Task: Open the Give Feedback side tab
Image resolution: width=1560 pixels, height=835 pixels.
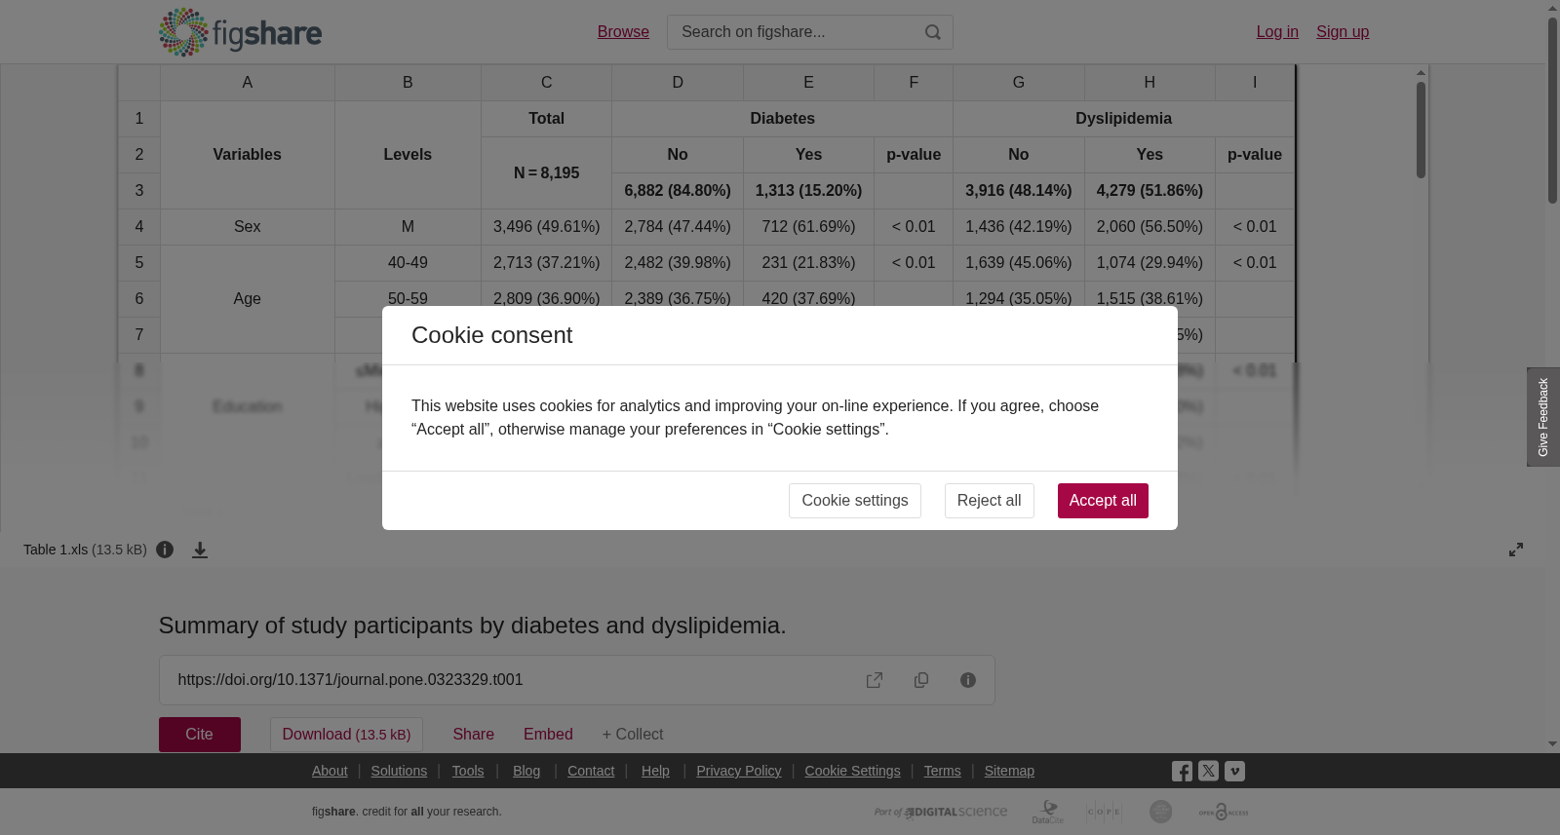Action: click(1543, 417)
